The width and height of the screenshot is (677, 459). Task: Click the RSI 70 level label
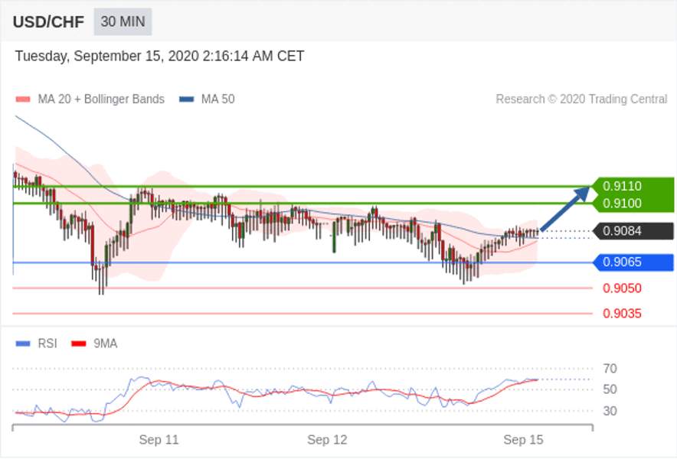click(610, 369)
